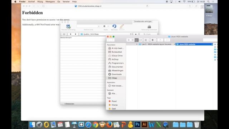The height and width of the screenshot is (129, 229).
Task: Open the Finder gear action menu
Action: click(x=154, y=40)
